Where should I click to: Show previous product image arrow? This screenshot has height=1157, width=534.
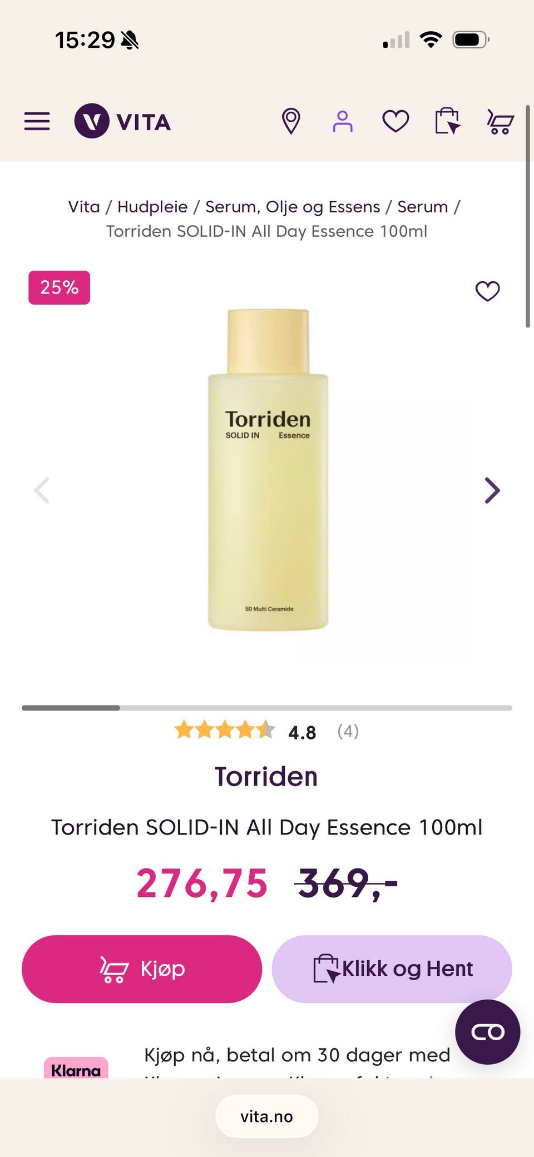(42, 490)
